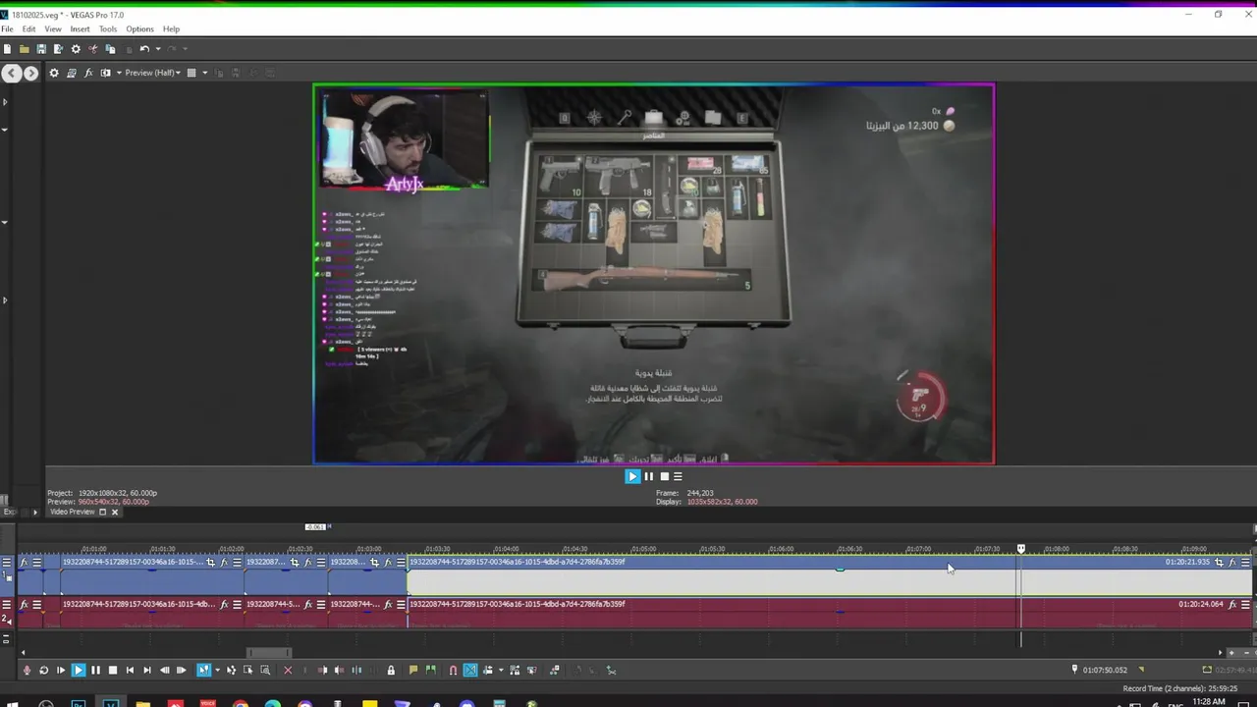Open the File menu

[7, 29]
